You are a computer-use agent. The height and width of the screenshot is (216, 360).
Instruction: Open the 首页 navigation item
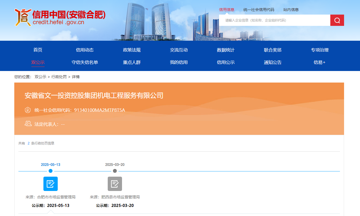click(x=38, y=50)
